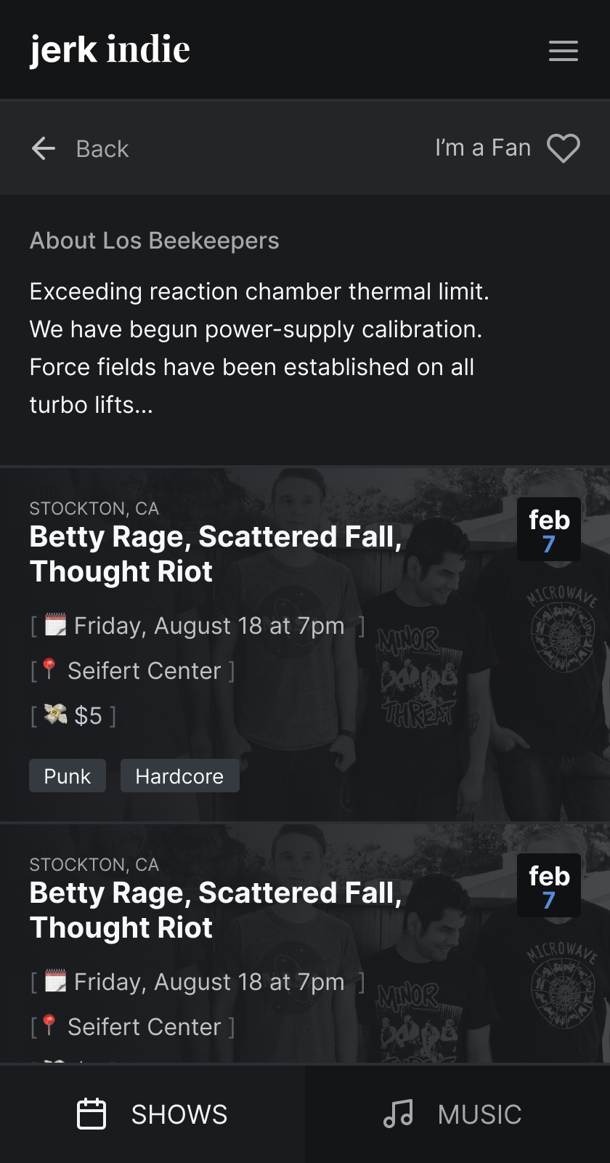
Task: Go to jerk indie home logo
Action: tap(110, 49)
